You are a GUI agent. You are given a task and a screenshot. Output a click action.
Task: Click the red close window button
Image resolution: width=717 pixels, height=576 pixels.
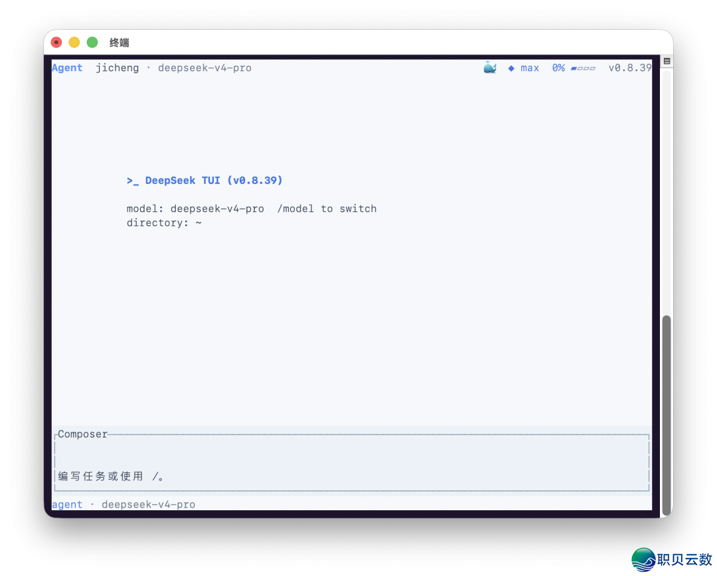point(56,43)
